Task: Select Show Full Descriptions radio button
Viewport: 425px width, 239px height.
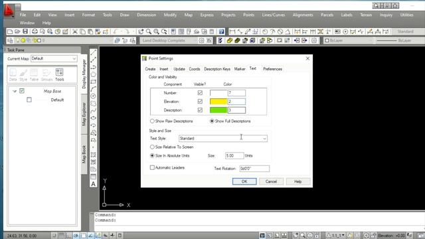Action: click(x=212, y=121)
